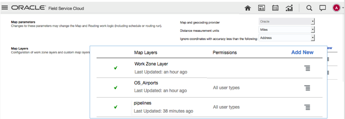
Task: Go to the Home icon
Action: point(247,8)
